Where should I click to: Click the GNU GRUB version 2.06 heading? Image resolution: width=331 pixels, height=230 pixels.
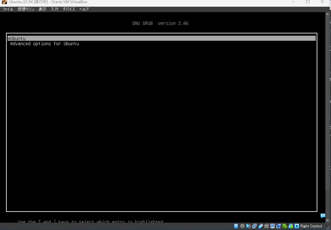tap(160, 23)
